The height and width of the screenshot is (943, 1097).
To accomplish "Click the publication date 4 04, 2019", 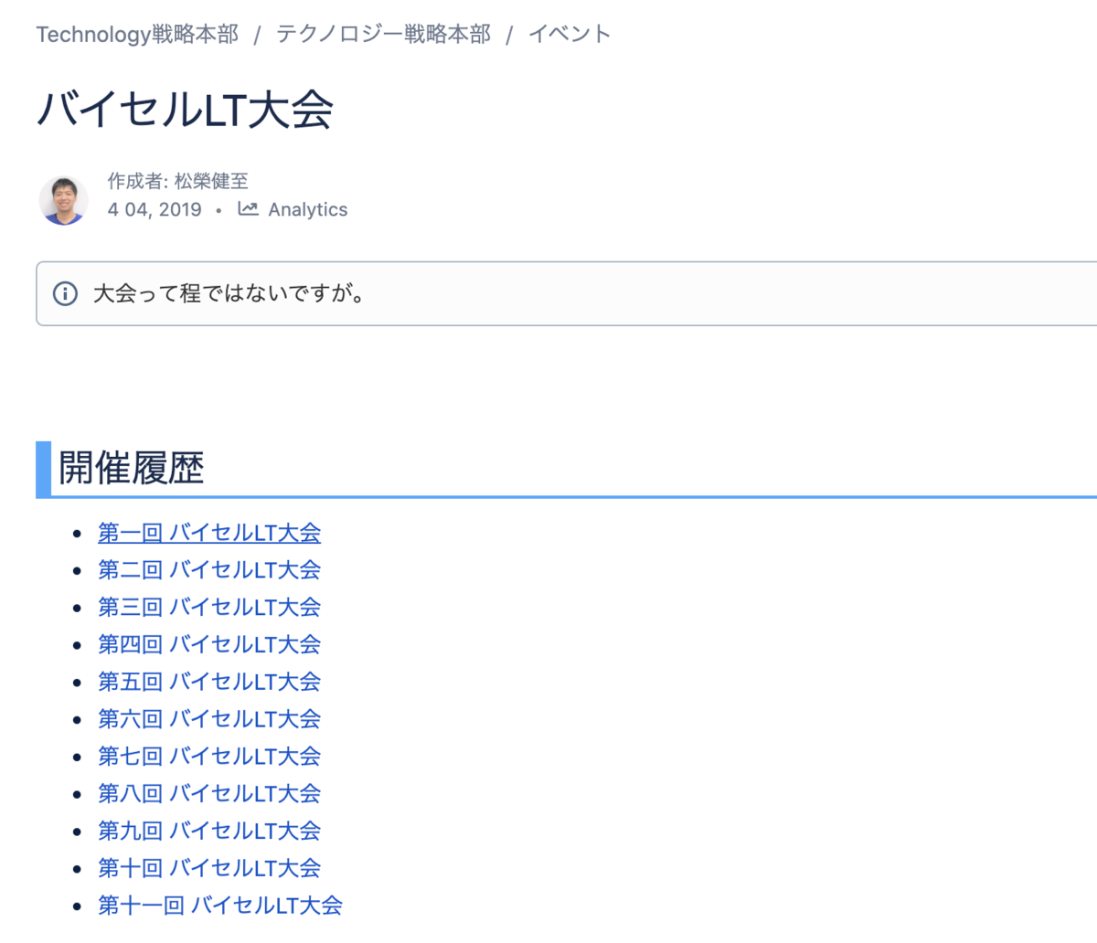I will click(x=154, y=209).
